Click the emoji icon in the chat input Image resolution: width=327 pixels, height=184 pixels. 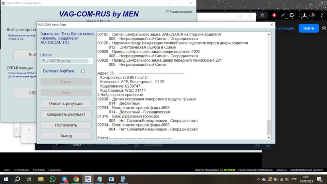click(257, 145)
